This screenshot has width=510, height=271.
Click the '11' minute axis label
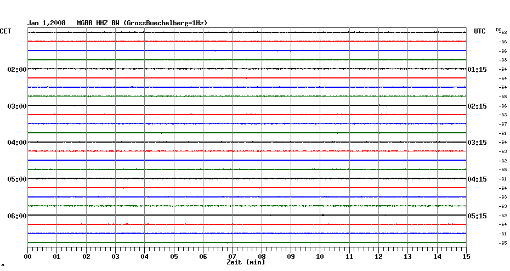coord(349,257)
